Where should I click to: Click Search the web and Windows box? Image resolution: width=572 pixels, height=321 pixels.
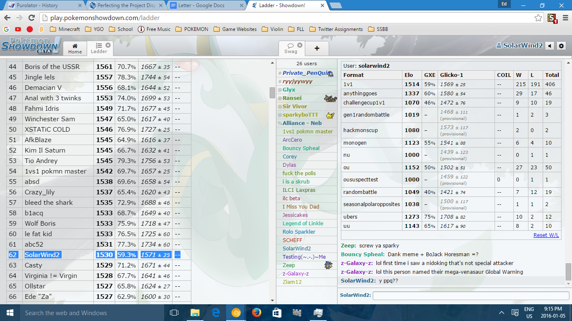click(92, 313)
